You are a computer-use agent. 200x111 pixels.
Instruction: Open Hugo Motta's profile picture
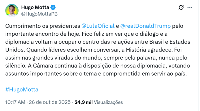[12, 10]
